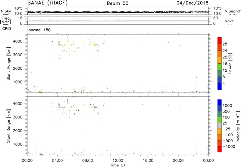This screenshot has width=241, height=167.
Task: Click the date '04/Dec/2018' label
Action: click(192, 3)
